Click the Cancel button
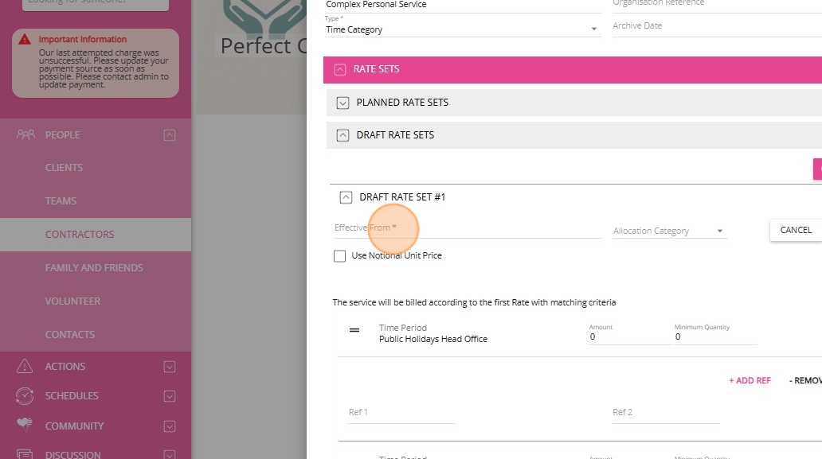 click(x=796, y=230)
